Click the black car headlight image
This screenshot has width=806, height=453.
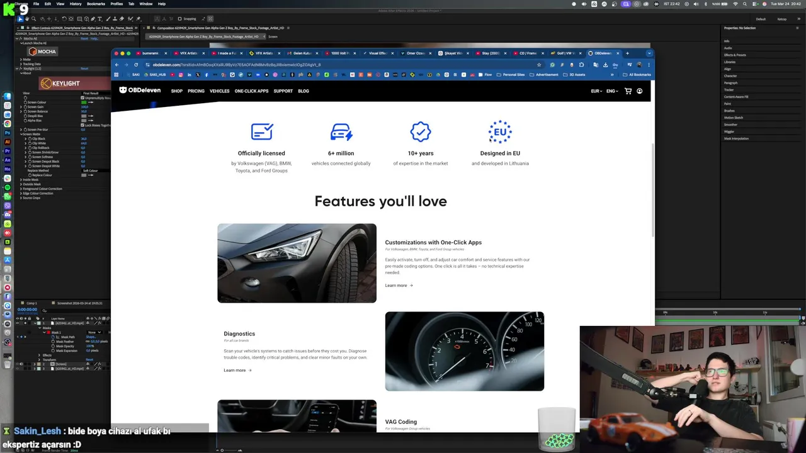297,263
